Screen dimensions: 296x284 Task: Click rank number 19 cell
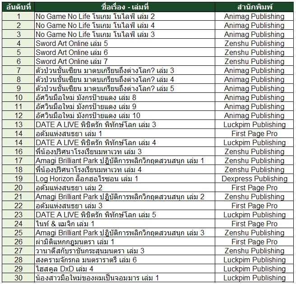tap(18, 179)
